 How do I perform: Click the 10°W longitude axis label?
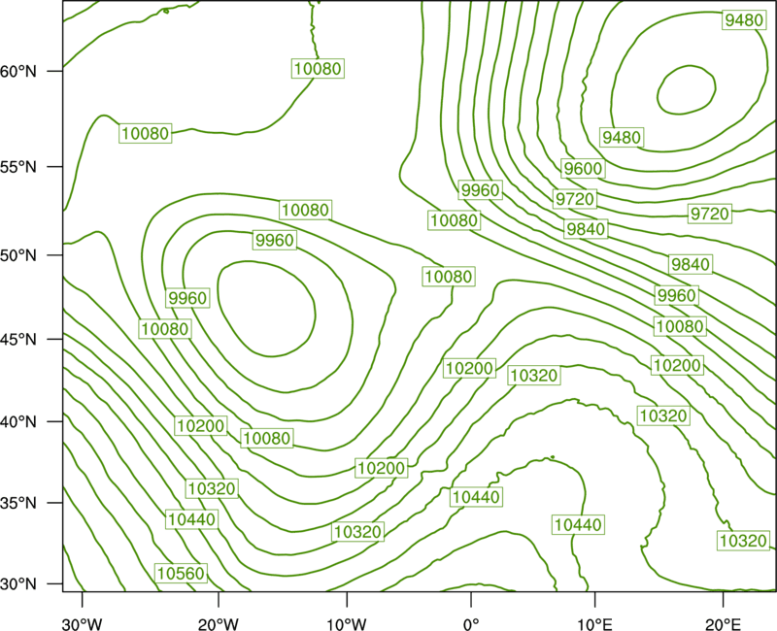[347, 623]
